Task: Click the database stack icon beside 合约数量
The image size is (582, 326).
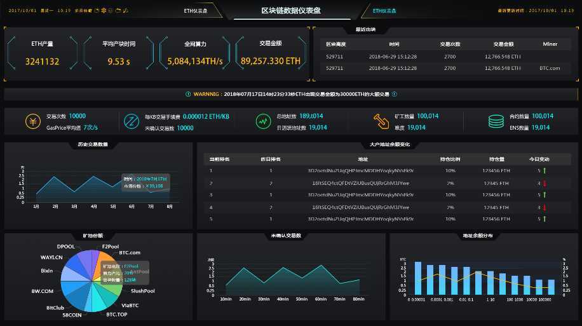Action: point(496,121)
